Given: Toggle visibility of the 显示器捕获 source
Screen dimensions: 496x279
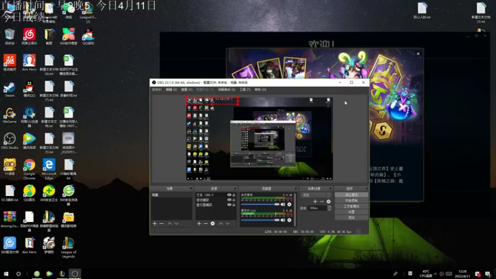Looking at the screenshot, I should [229, 205].
